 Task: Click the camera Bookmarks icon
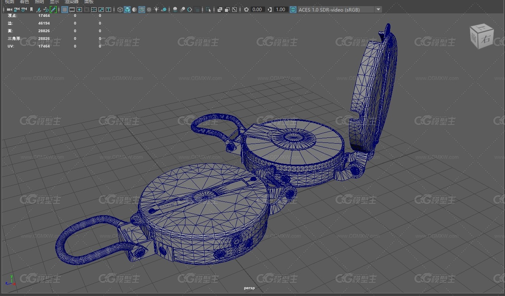coord(31,10)
